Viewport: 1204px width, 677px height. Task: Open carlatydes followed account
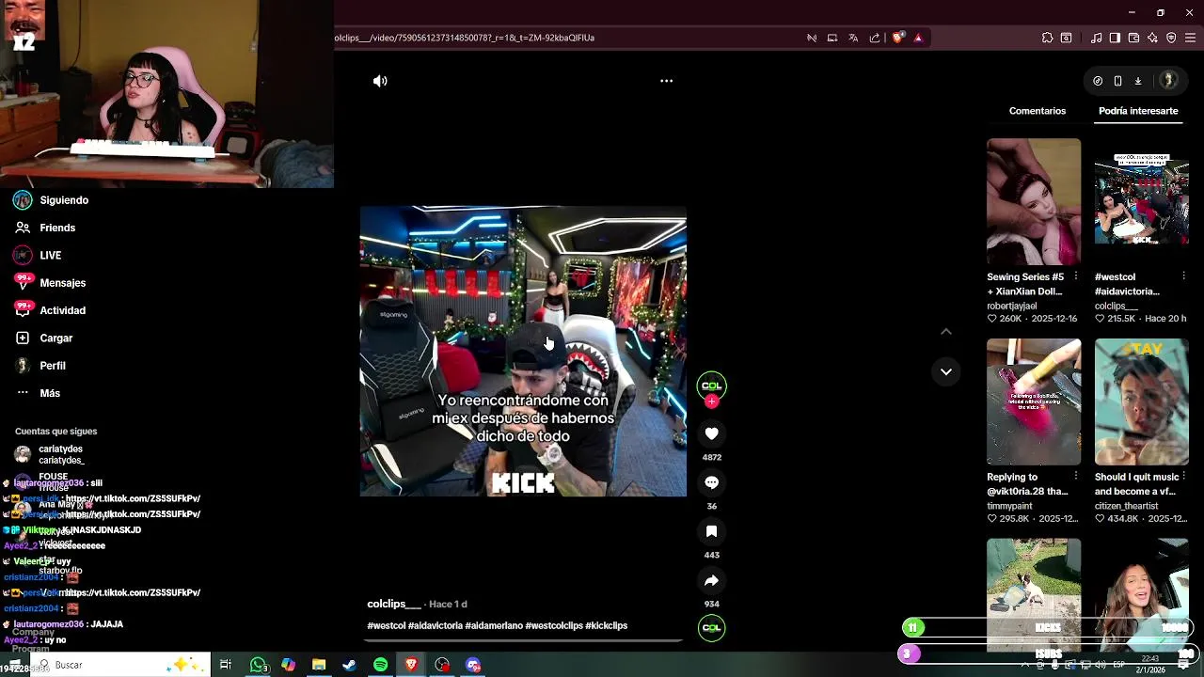pos(51,454)
